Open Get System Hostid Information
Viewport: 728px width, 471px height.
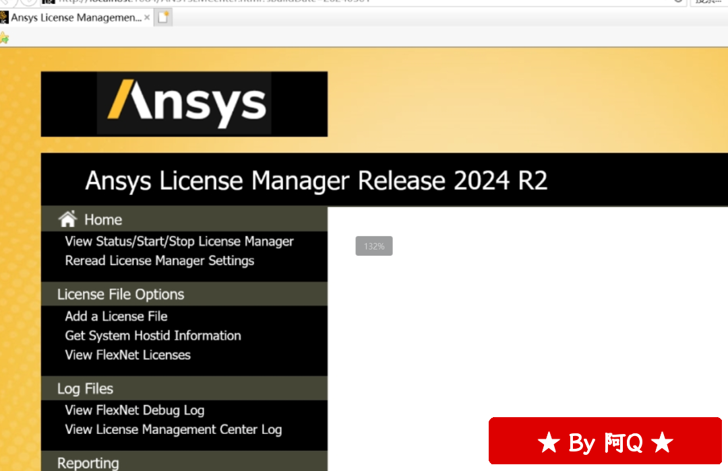click(x=153, y=336)
